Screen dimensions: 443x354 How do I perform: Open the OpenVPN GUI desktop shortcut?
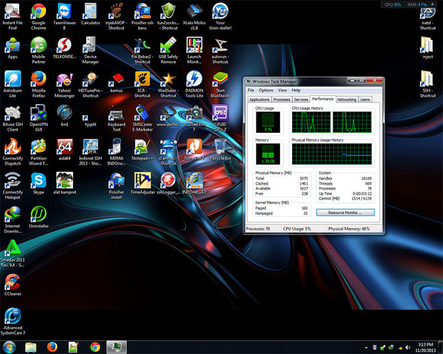coord(39,118)
